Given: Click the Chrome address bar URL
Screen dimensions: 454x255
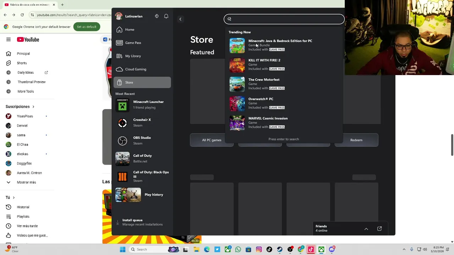Looking at the screenshot, I should (x=74, y=15).
